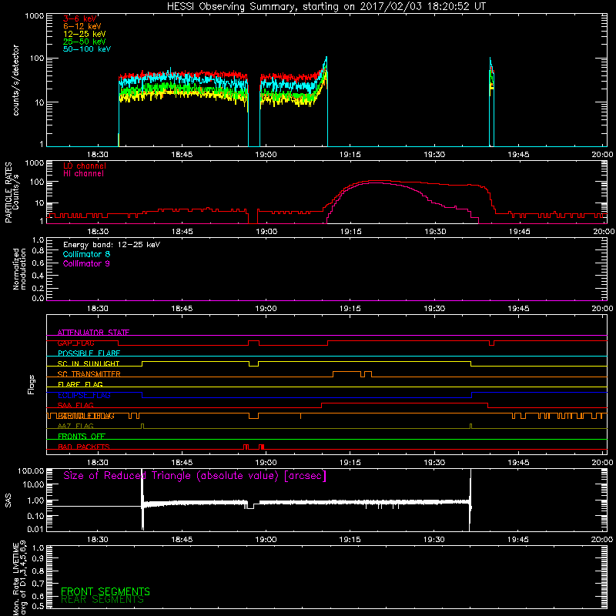The width and height of the screenshot is (616, 616).
Task: Click the LO channel legend label
Action: pyautogui.click(x=85, y=166)
